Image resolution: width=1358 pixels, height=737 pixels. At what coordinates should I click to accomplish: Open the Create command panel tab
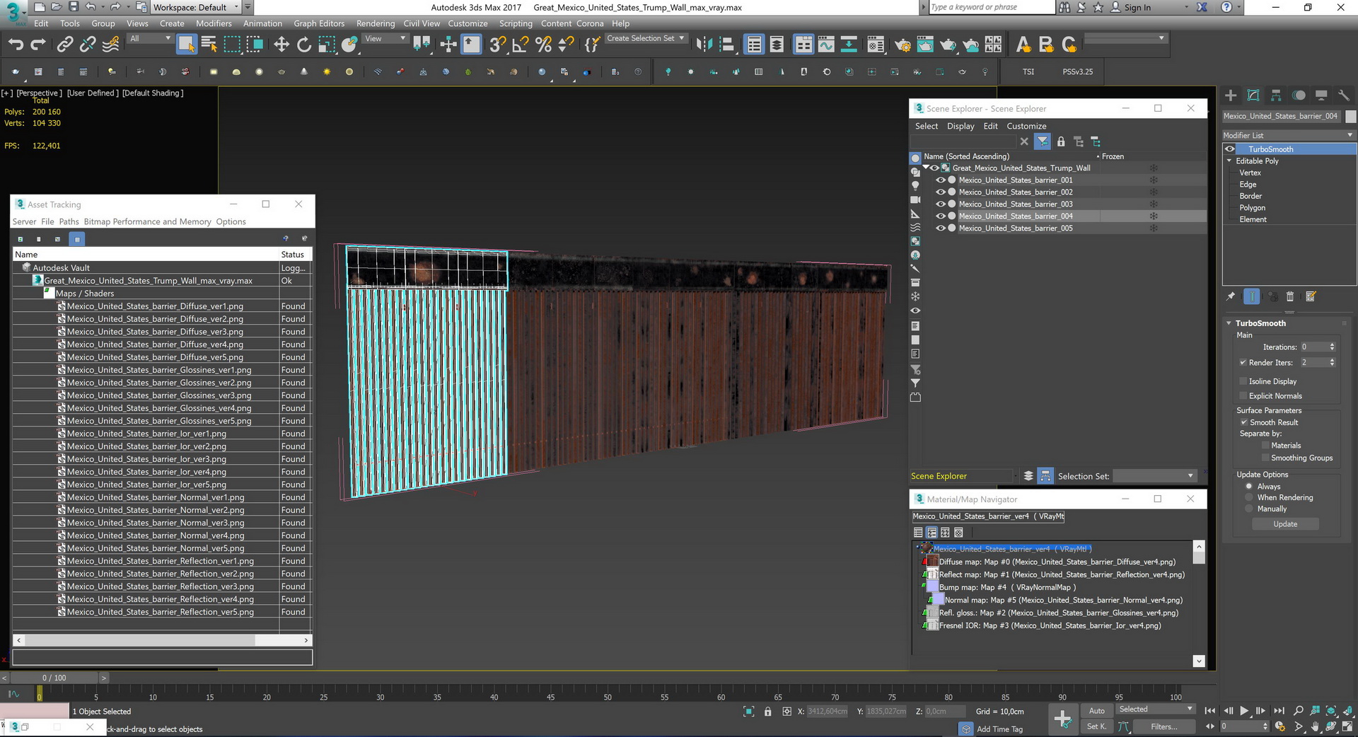click(1231, 95)
